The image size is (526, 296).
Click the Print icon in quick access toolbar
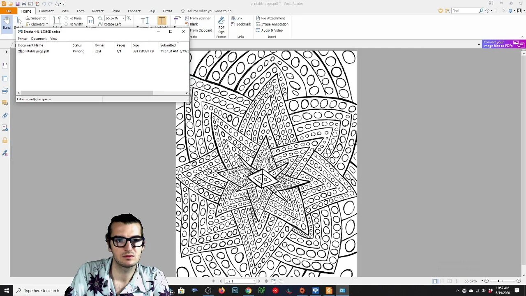click(24, 4)
